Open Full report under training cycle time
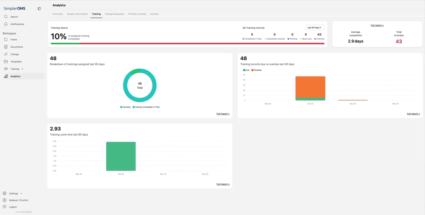This screenshot has width=425, height=215. point(223,184)
